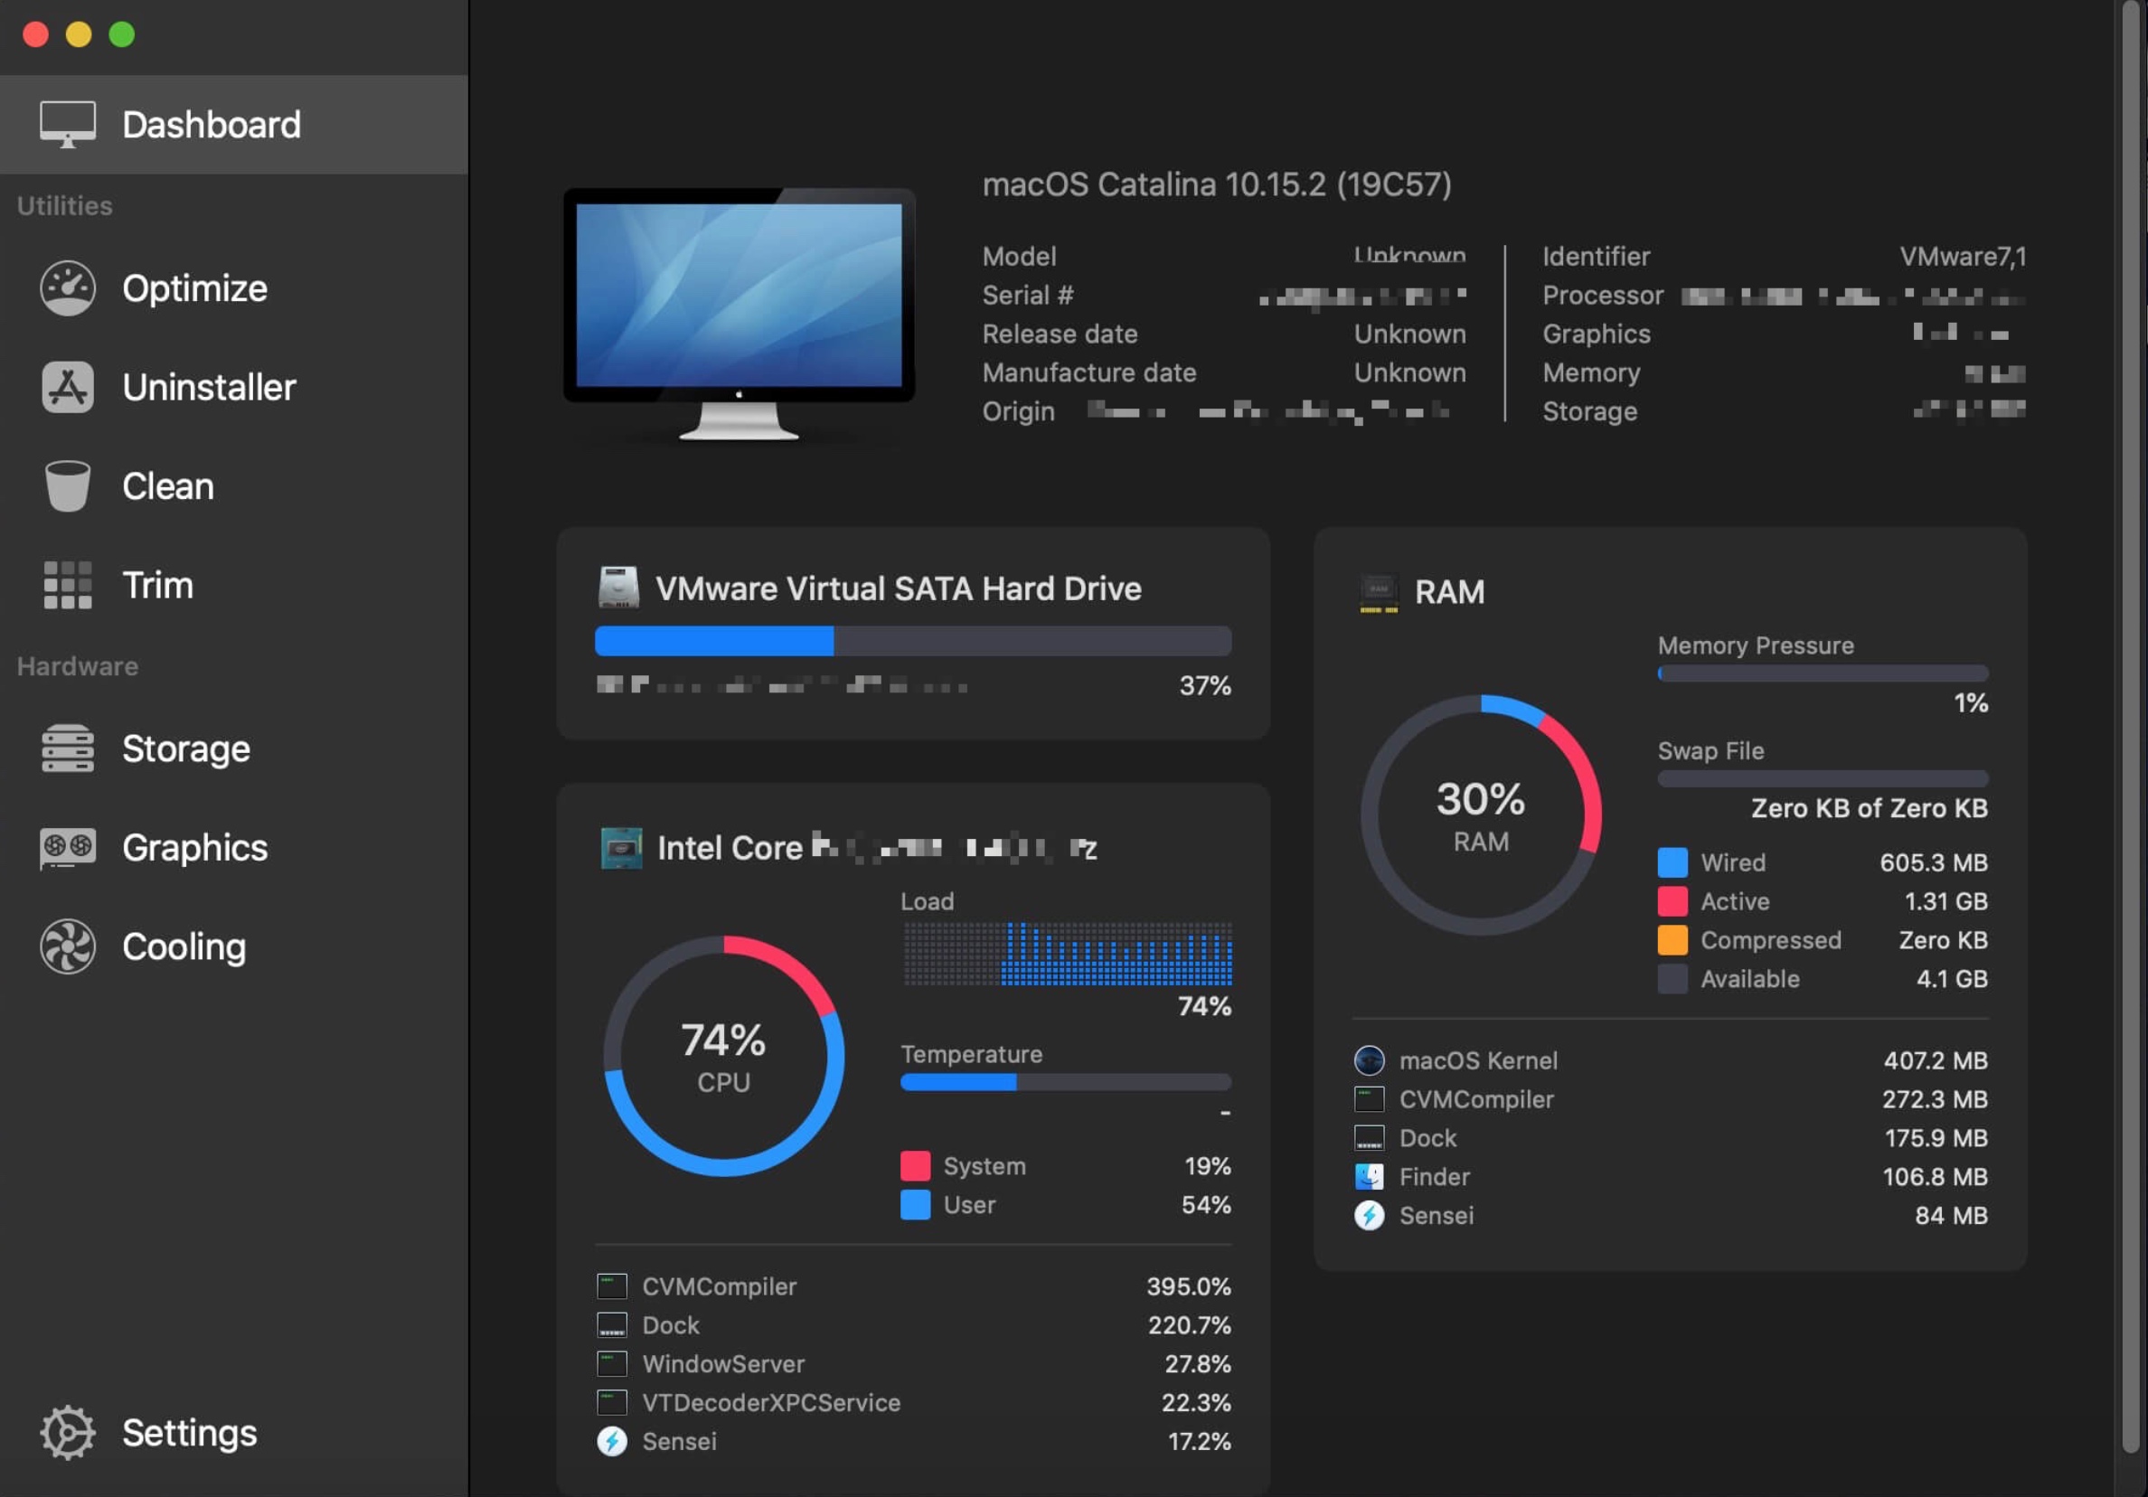
Task: Open the Uninstaller app icon
Action: (68, 386)
